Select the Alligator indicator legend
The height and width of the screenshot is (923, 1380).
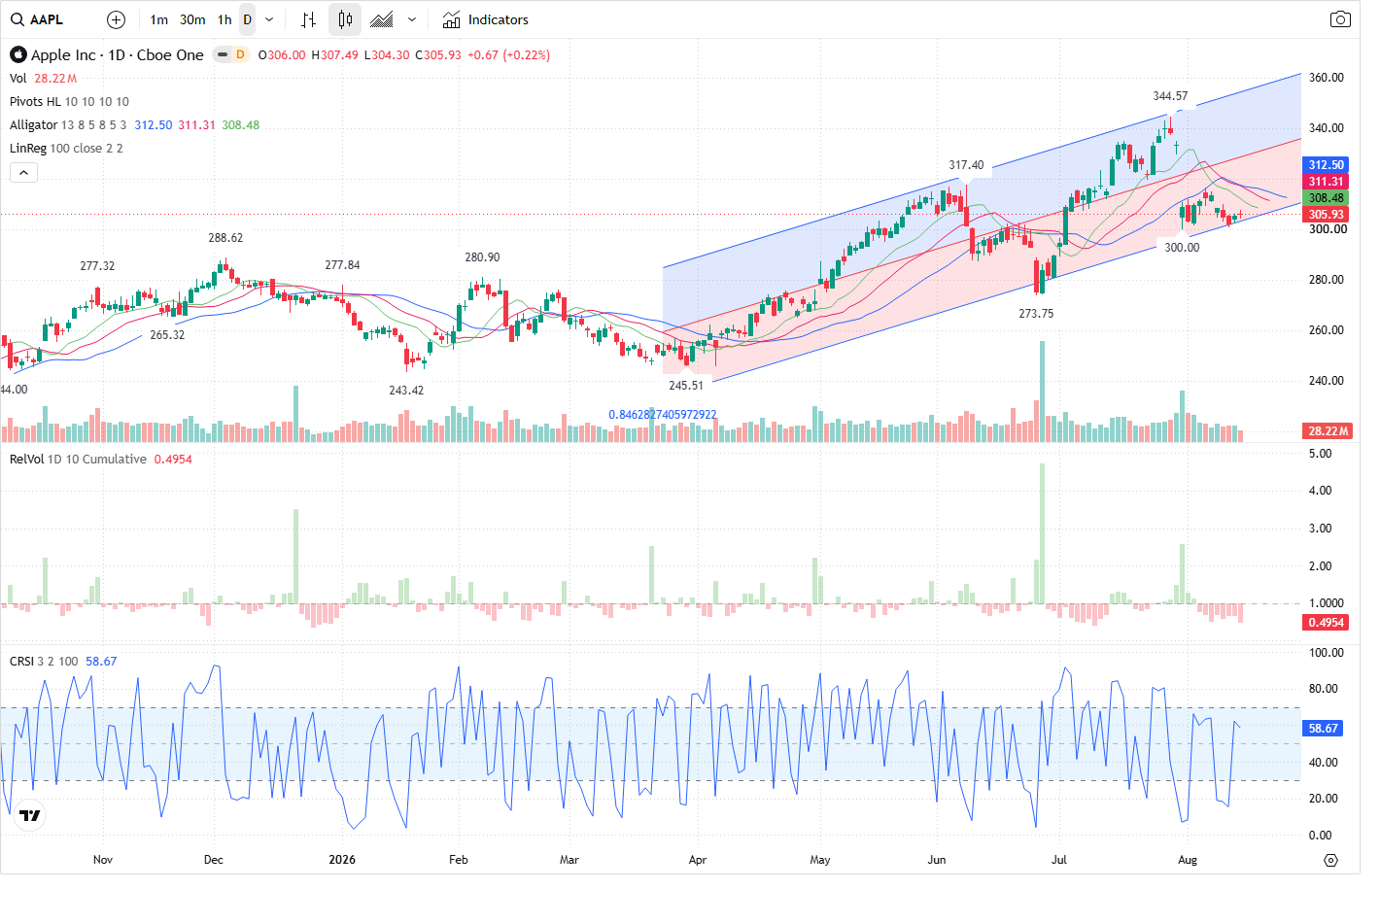(x=34, y=125)
